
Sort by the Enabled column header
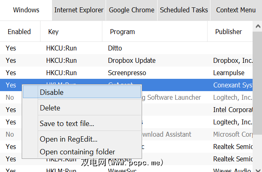[19, 32]
